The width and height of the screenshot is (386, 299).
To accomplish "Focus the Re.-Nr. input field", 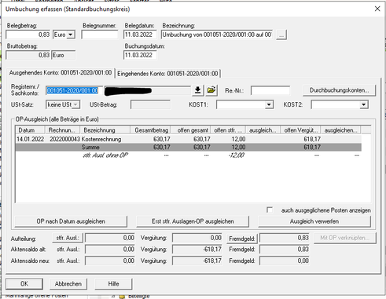I will coord(270,90).
